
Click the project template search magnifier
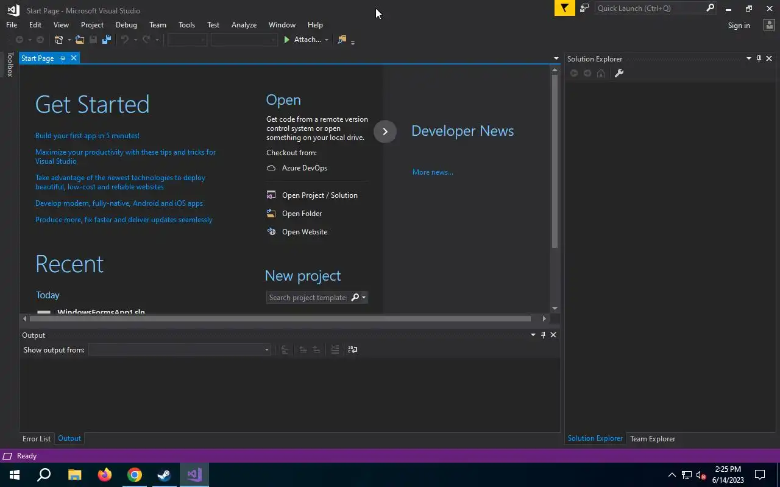355,297
